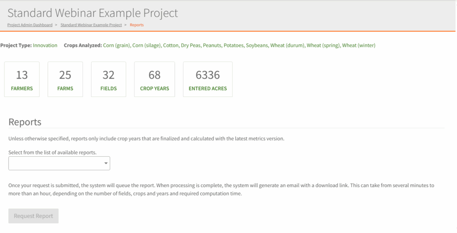Image resolution: width=457 pixels, height=233 pixels.
Task: Click the Standard Webinar Example Project page title
Action: click(93, 13)
